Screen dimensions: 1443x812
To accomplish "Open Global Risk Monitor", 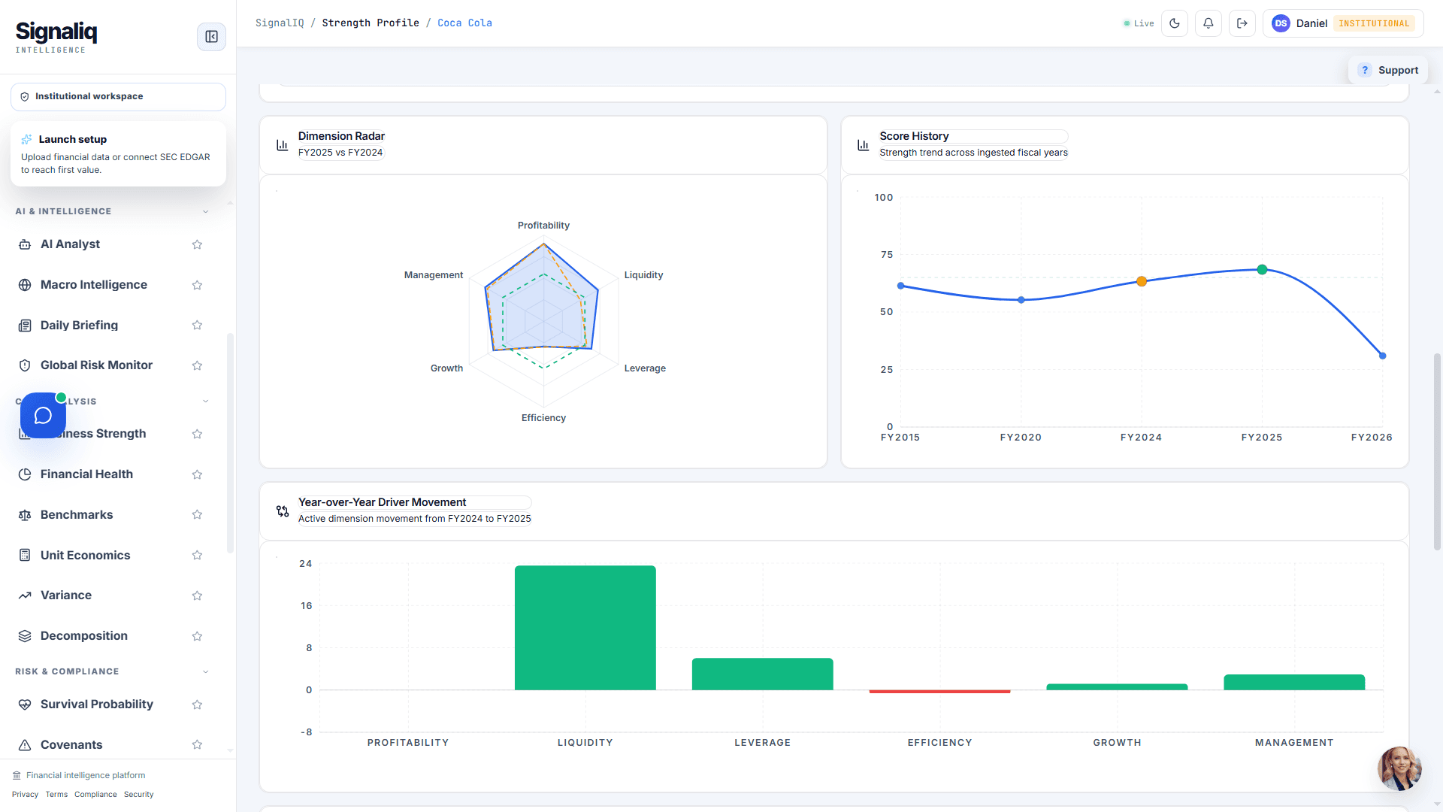I will (96, 365).
